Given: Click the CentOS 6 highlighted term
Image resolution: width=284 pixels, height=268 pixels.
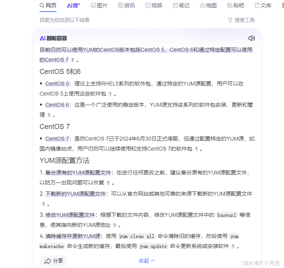Looking at the screenshot, I should [57, 105].
